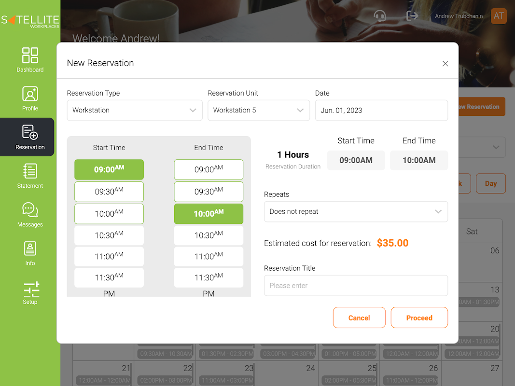Click the Info sidebar icon

click(30, 248)
